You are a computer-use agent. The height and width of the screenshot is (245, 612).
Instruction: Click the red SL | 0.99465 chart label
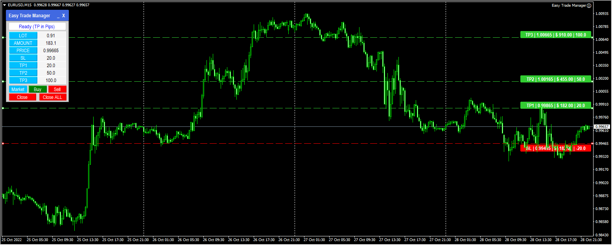tap(556, 148)
